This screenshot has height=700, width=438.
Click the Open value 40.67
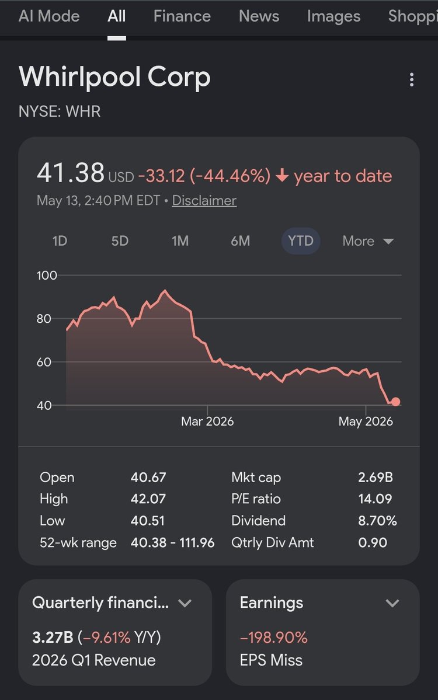click(148, 477)
